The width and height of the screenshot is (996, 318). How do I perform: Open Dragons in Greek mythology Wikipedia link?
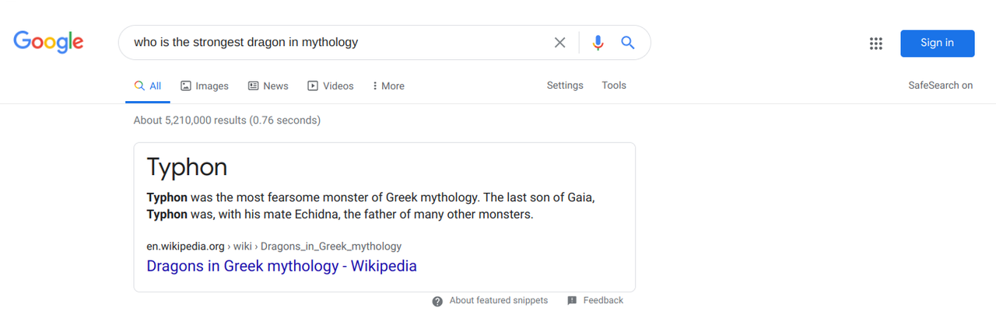(282, 266)
